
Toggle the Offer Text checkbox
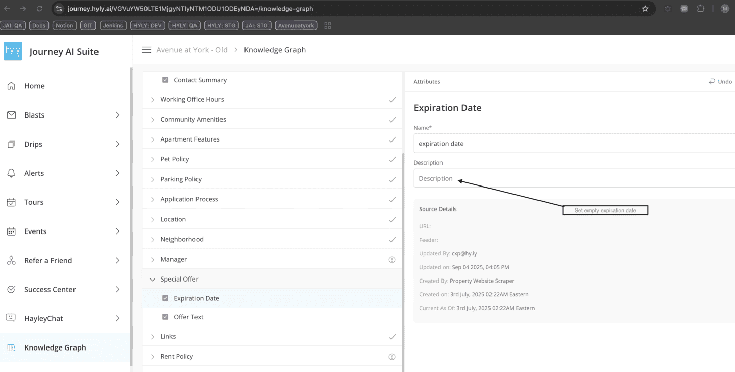(165, 317)
